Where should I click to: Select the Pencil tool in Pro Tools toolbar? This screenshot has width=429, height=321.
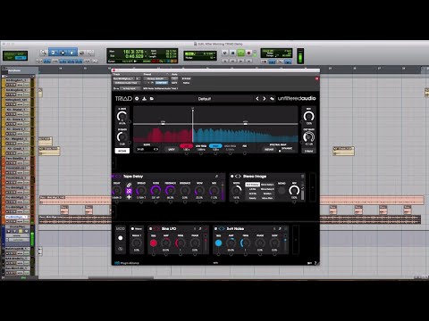(90, 53)
